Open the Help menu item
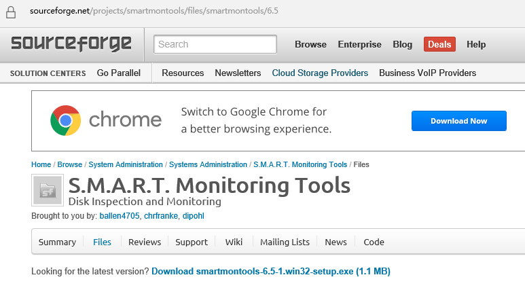 (476, 45)
